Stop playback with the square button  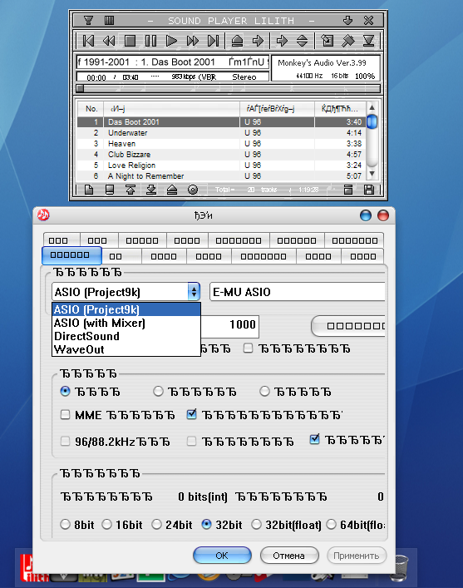pos(130,41)
